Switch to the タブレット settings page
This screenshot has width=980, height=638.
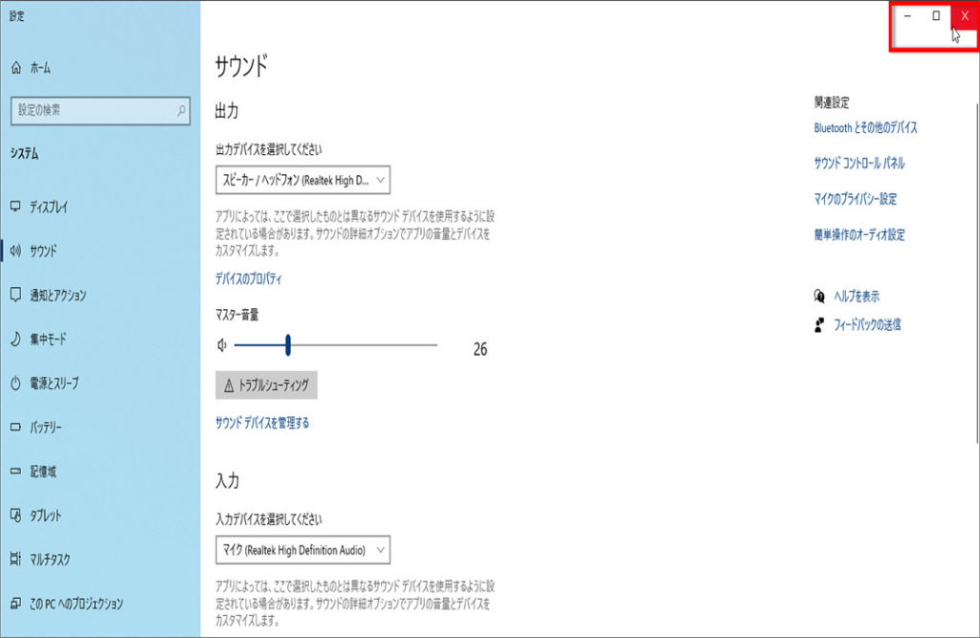45,516
